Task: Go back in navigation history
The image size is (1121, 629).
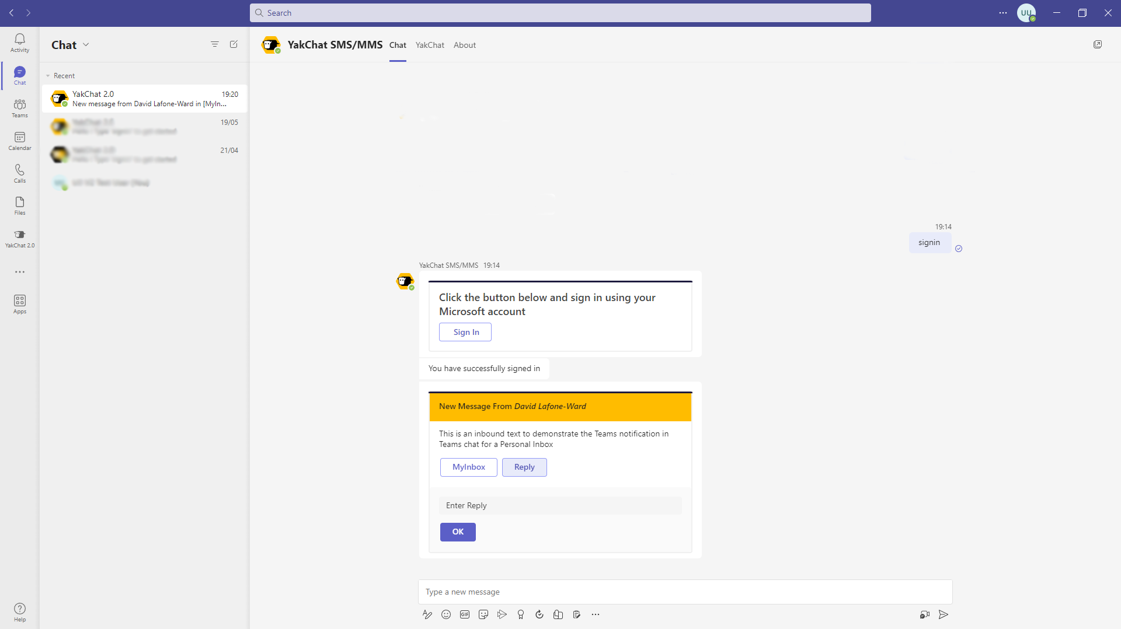Action: [x=12, y=13]
